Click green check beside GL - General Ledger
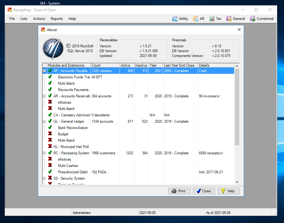284x223 pixels. tap(50, 121)
